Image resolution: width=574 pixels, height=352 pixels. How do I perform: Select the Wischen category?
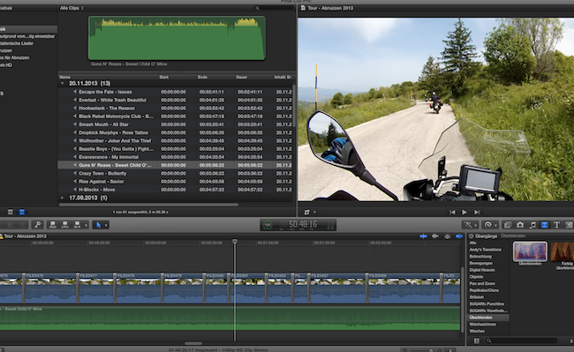(477, 331)
